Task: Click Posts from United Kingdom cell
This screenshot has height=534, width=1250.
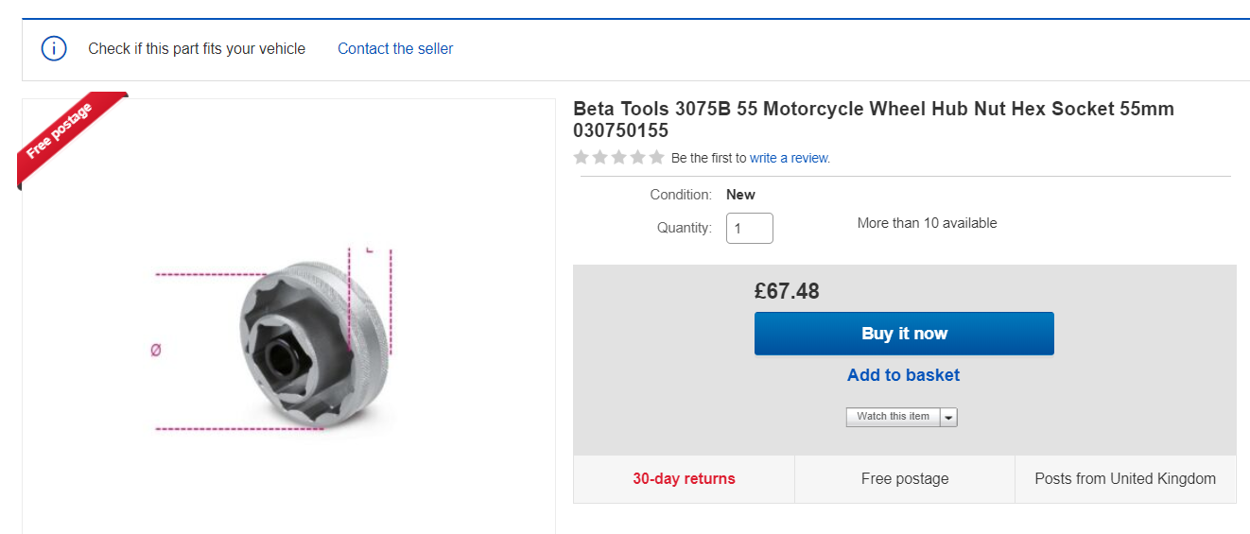Action: [x=1125, y=479]
